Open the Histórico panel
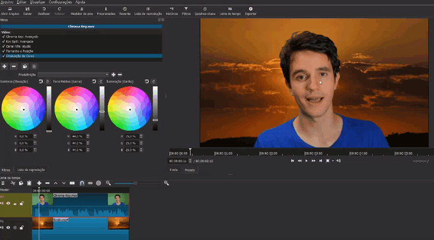 [x=172, y=11]
